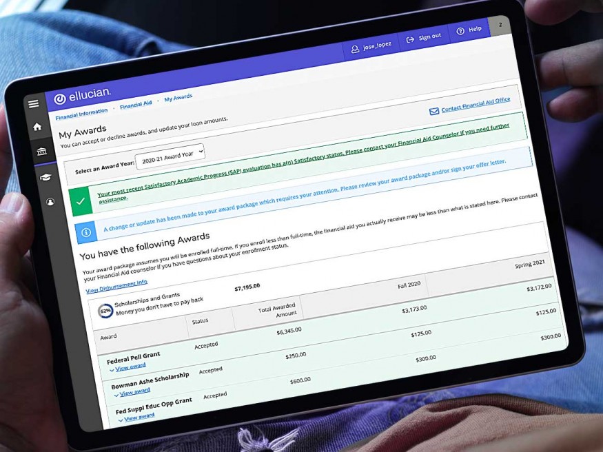Expand View award under Federal Pell Grant
The image size is (603, 452).
coord(130,367)
